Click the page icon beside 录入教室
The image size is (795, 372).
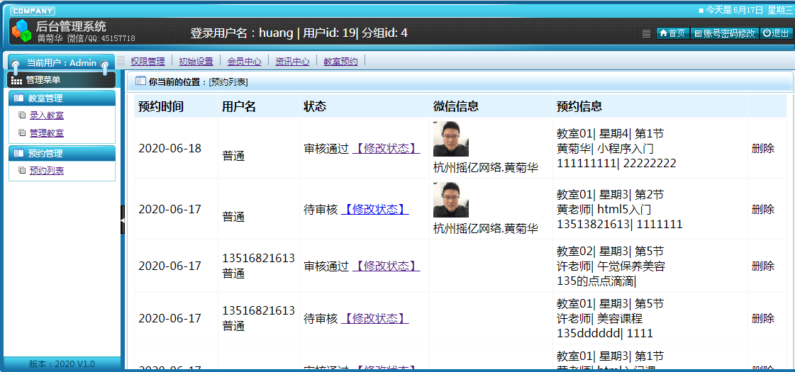(x=21, y=115)
